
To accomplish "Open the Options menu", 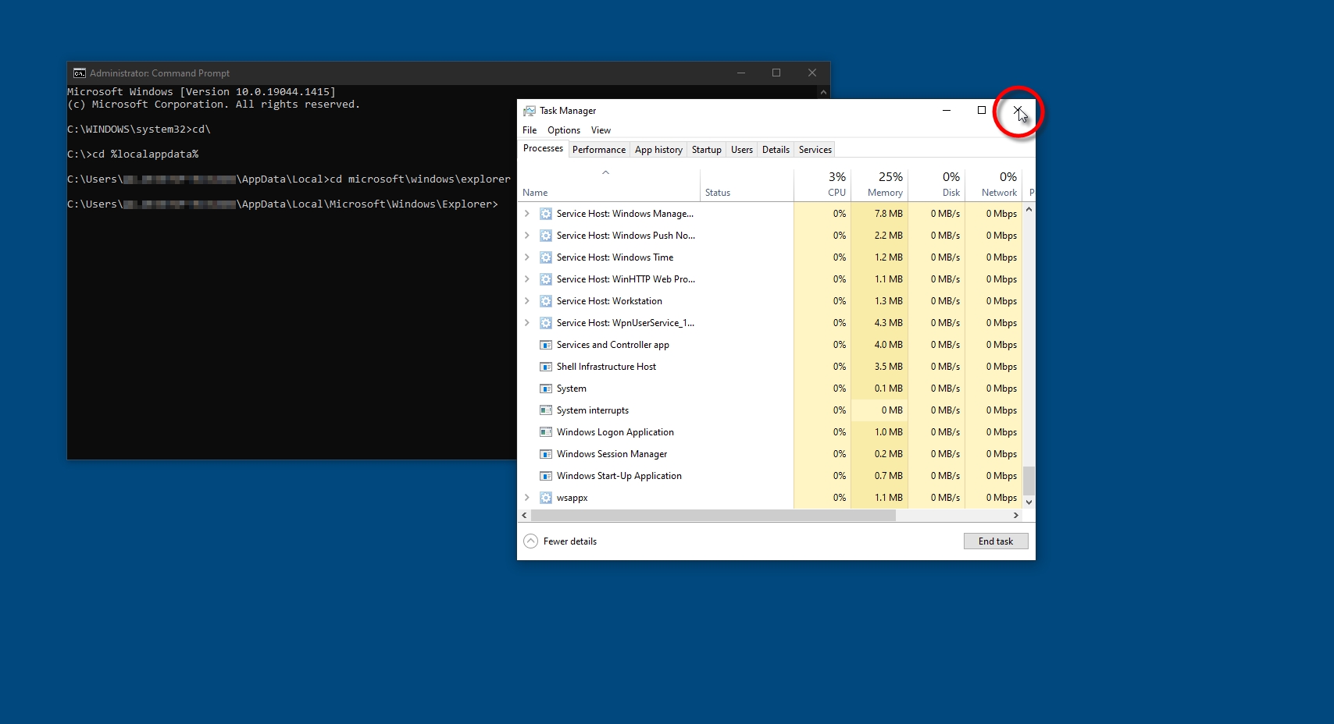I will 563,130.
